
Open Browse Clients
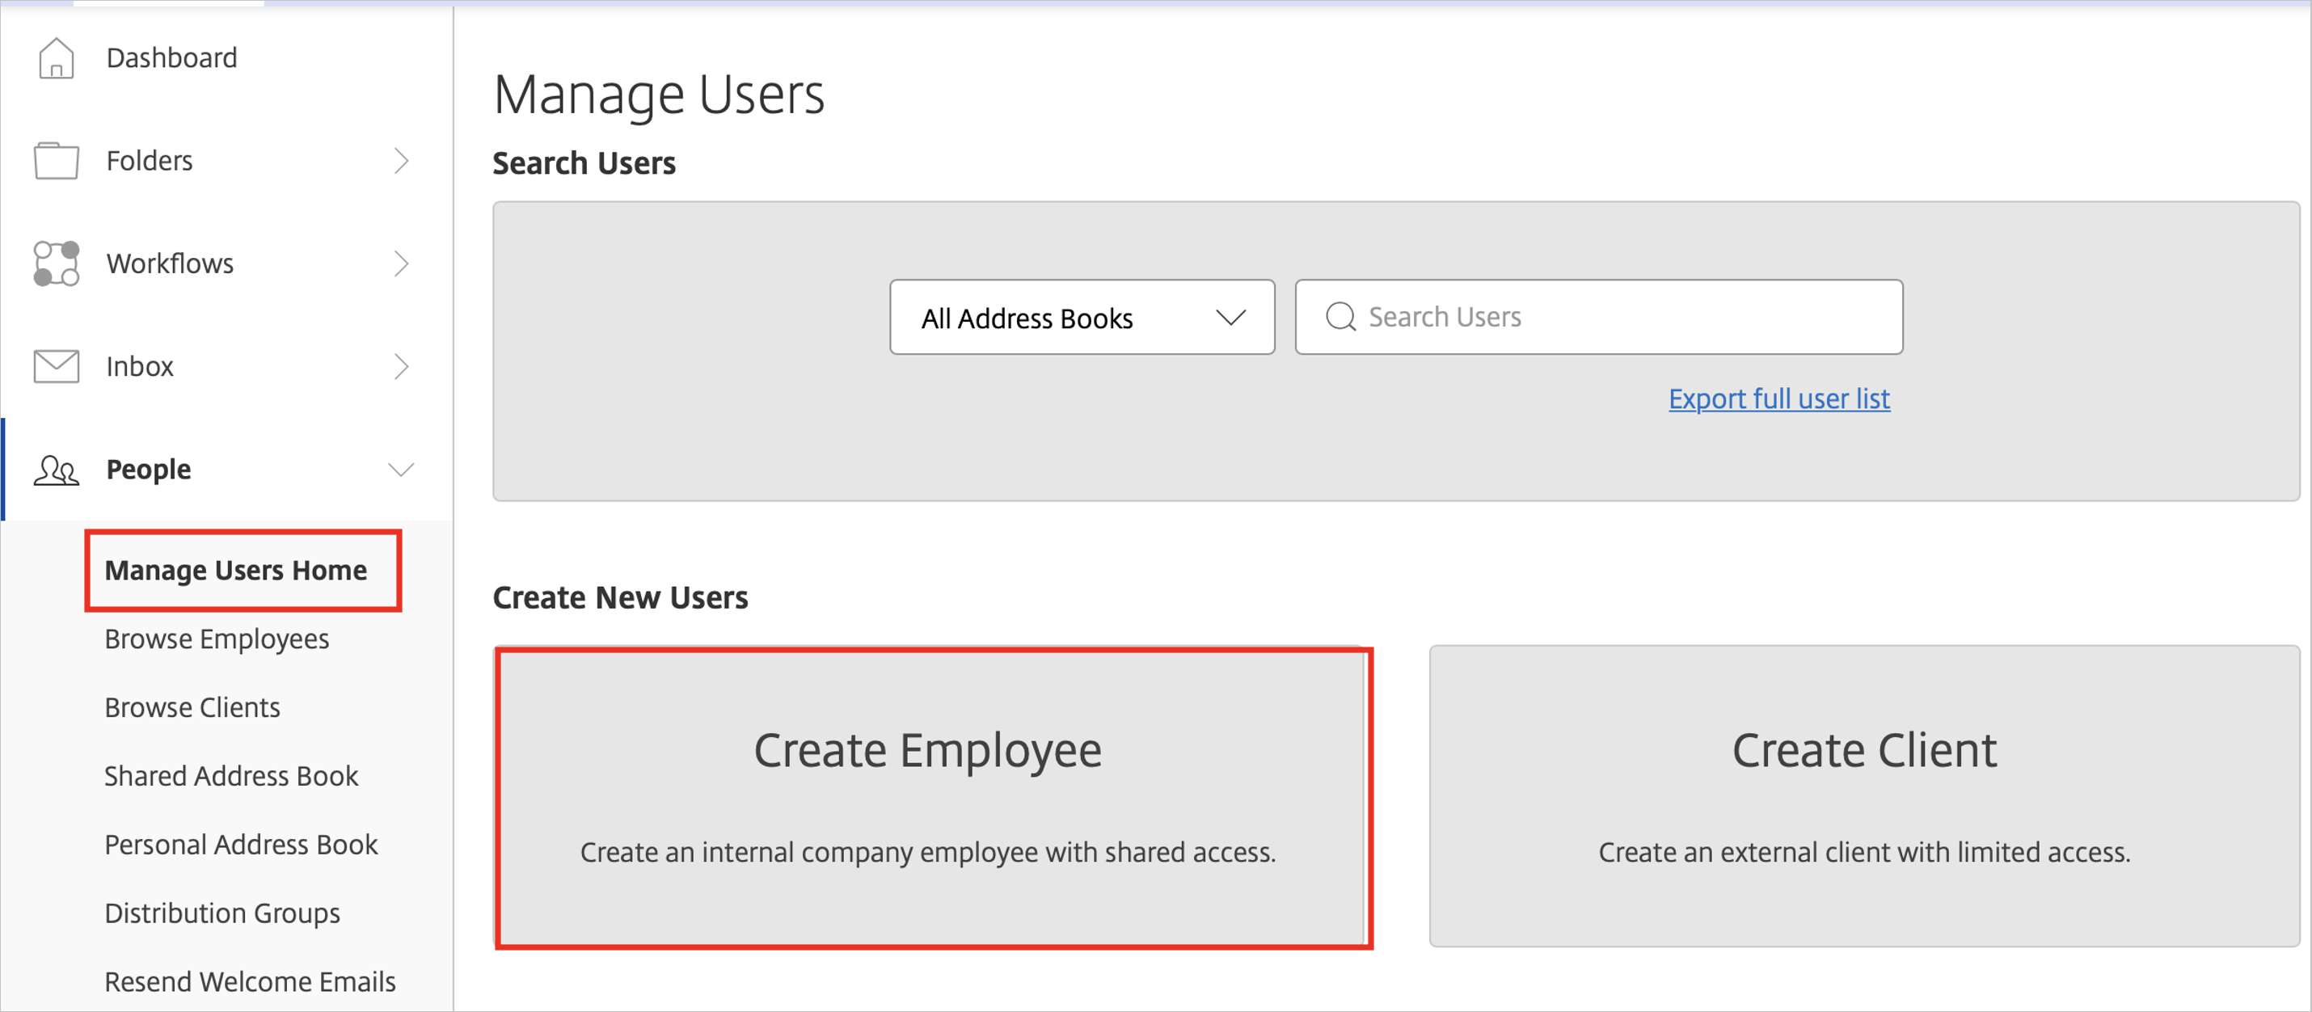[x=192, y=707]
